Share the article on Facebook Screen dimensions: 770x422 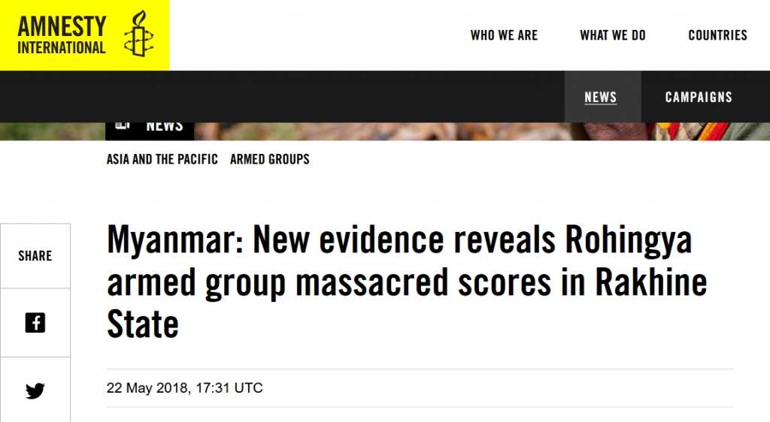click(35, 322)
